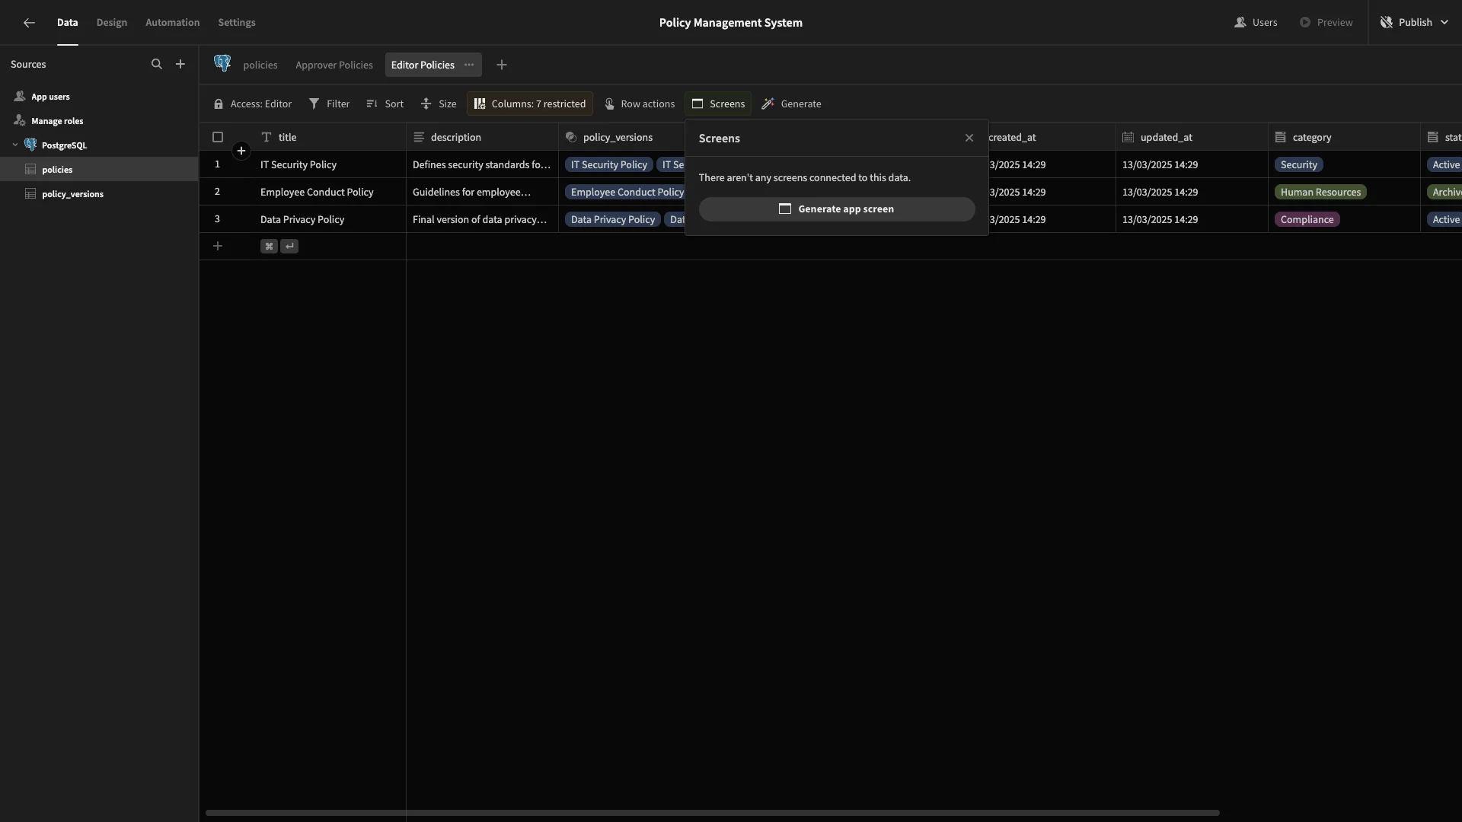
Task: Click the updated_at column header
Action: point(1192,137)
